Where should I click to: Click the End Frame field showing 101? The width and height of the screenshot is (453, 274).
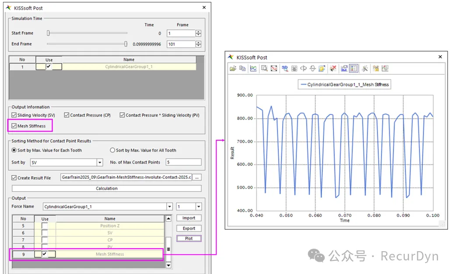click(x=181, y=44)
